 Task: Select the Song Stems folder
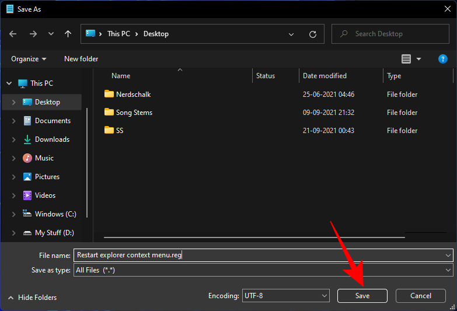tap(134, 113)
